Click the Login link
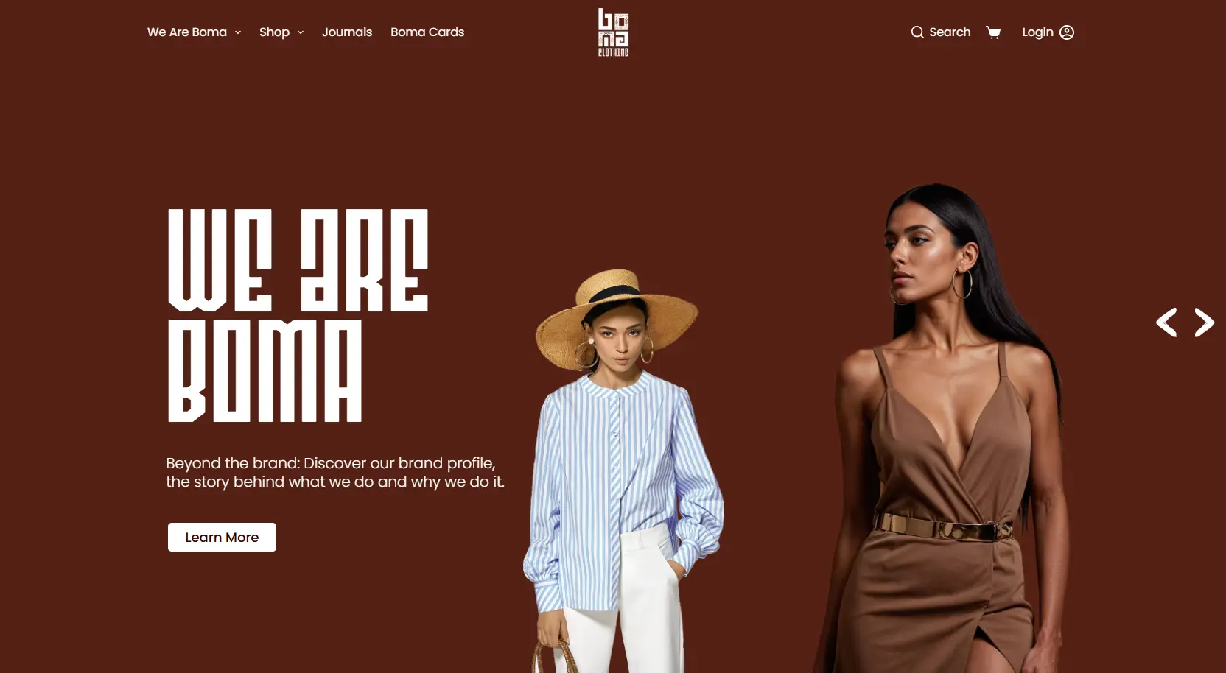 1037,32
